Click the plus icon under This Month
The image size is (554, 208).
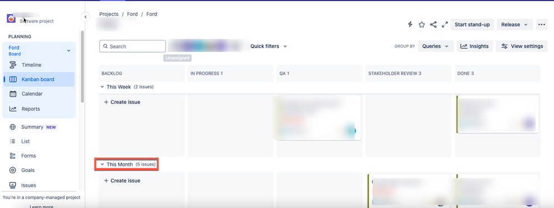106,180
